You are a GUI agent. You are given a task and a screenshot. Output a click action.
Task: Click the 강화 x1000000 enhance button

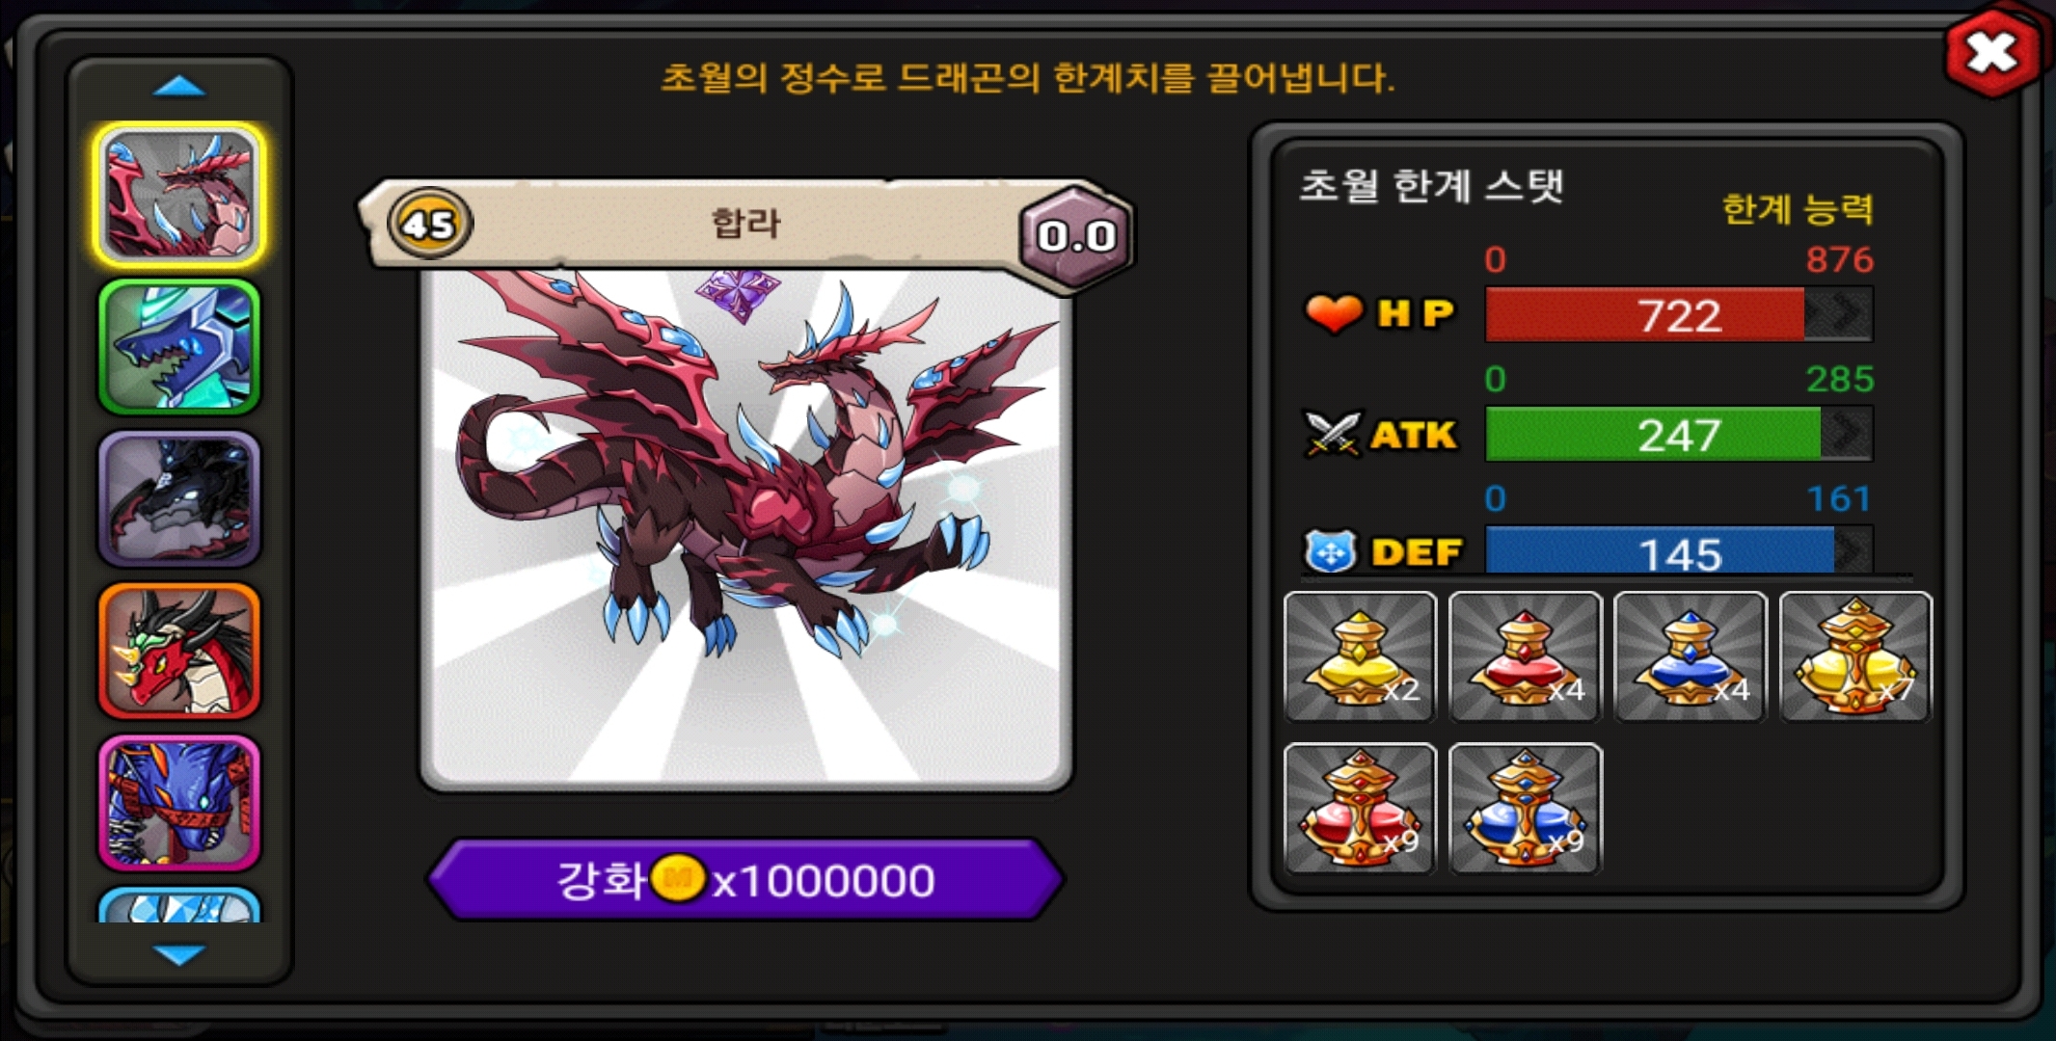point(745,879)
